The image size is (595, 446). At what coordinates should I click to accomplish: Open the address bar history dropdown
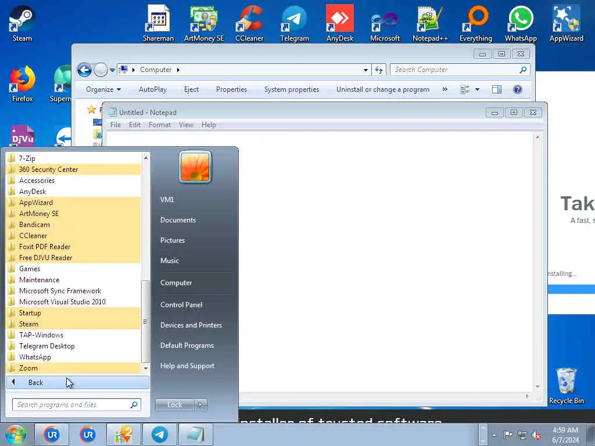(x=365, y=70)
